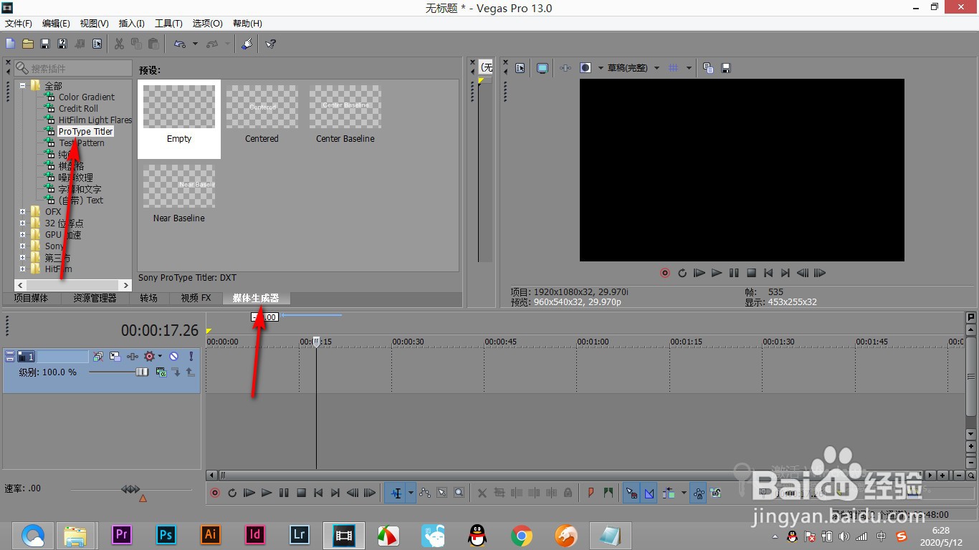Viewport: 979px width, 550px height.
Task: Select the Zoom edit tool
Action: [x=459, y=493]
